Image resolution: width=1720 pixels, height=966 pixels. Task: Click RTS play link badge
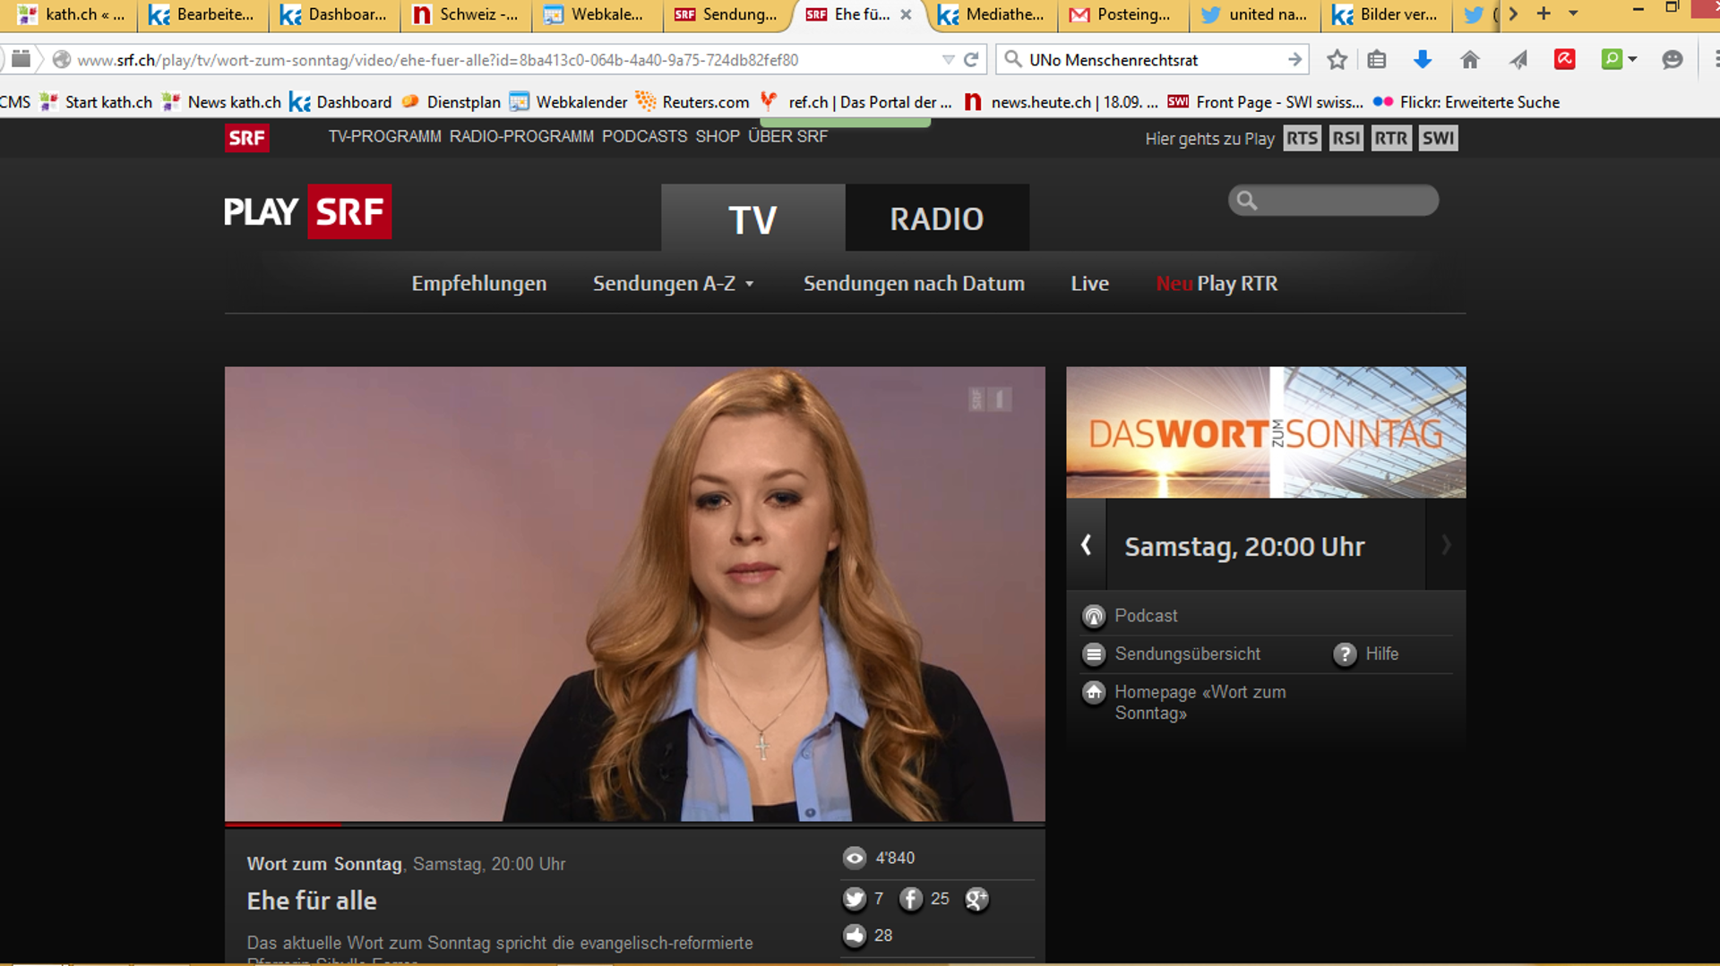(x=1302, y=138)
